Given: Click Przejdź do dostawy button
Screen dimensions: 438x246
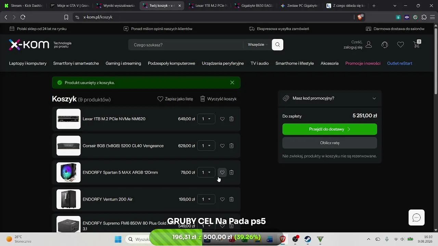Looking at the screenshot, I should coord(330,129).
